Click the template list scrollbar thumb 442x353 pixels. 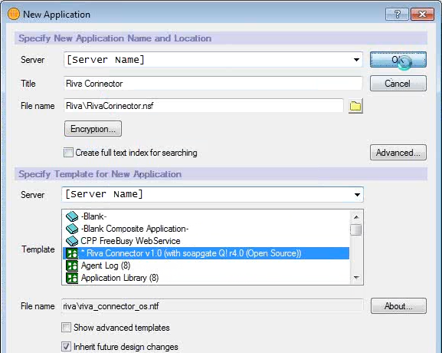click(356, 229)
